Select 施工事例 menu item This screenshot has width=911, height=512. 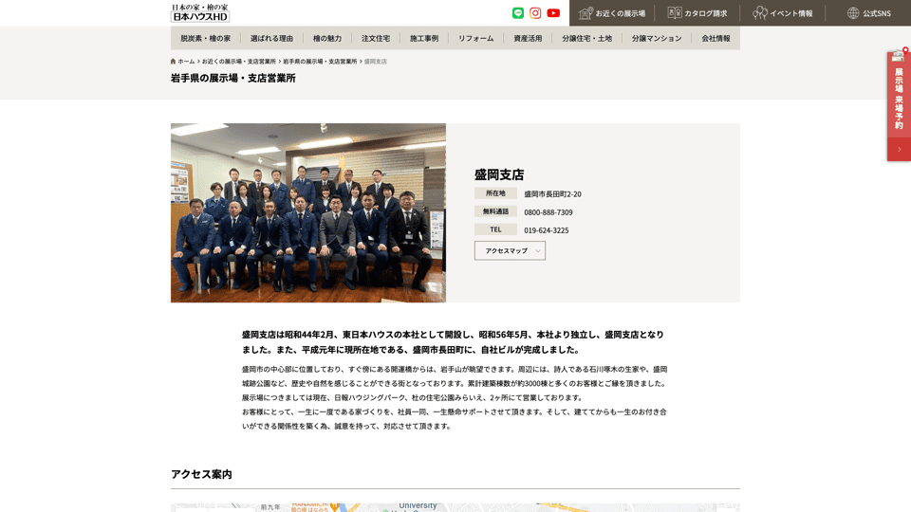click(x=424, y=38)
